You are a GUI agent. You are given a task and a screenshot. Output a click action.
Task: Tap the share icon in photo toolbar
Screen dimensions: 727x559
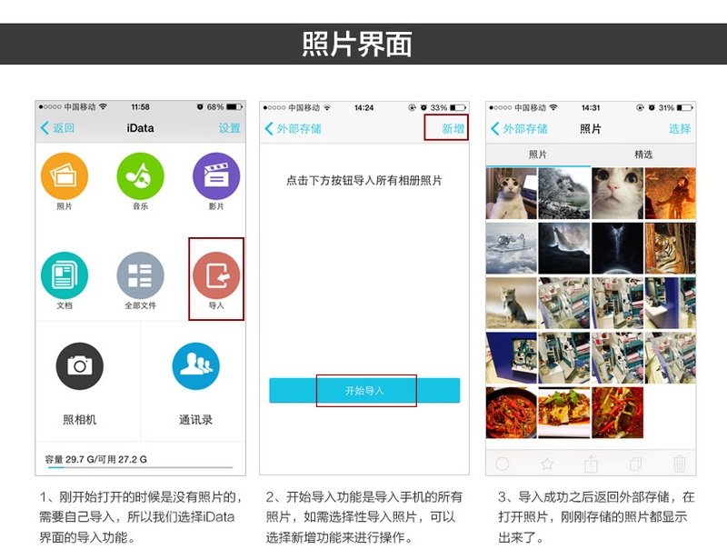click(x=591, y=464)
